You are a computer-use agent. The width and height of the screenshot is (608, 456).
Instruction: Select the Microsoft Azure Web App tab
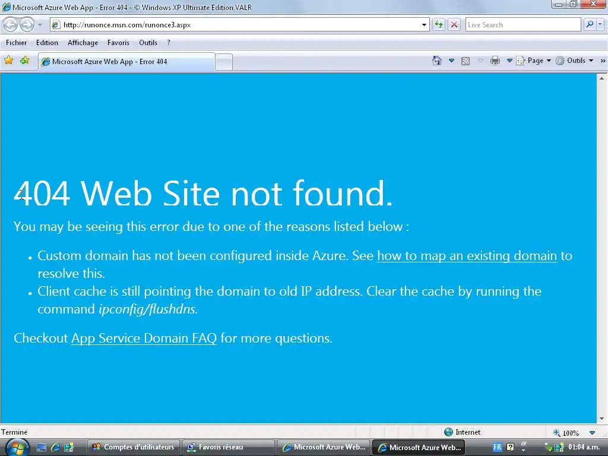coord(126,62)
